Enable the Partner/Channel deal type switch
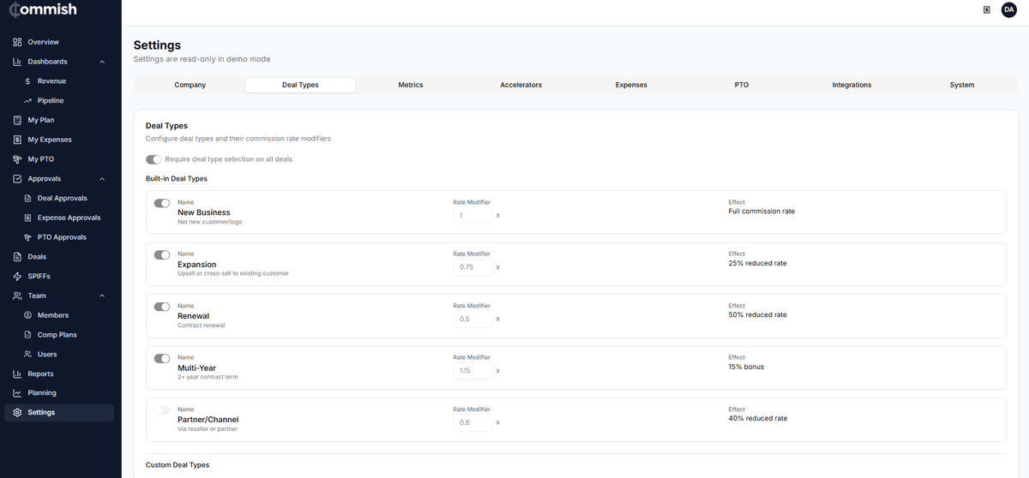 click(162, 410)
